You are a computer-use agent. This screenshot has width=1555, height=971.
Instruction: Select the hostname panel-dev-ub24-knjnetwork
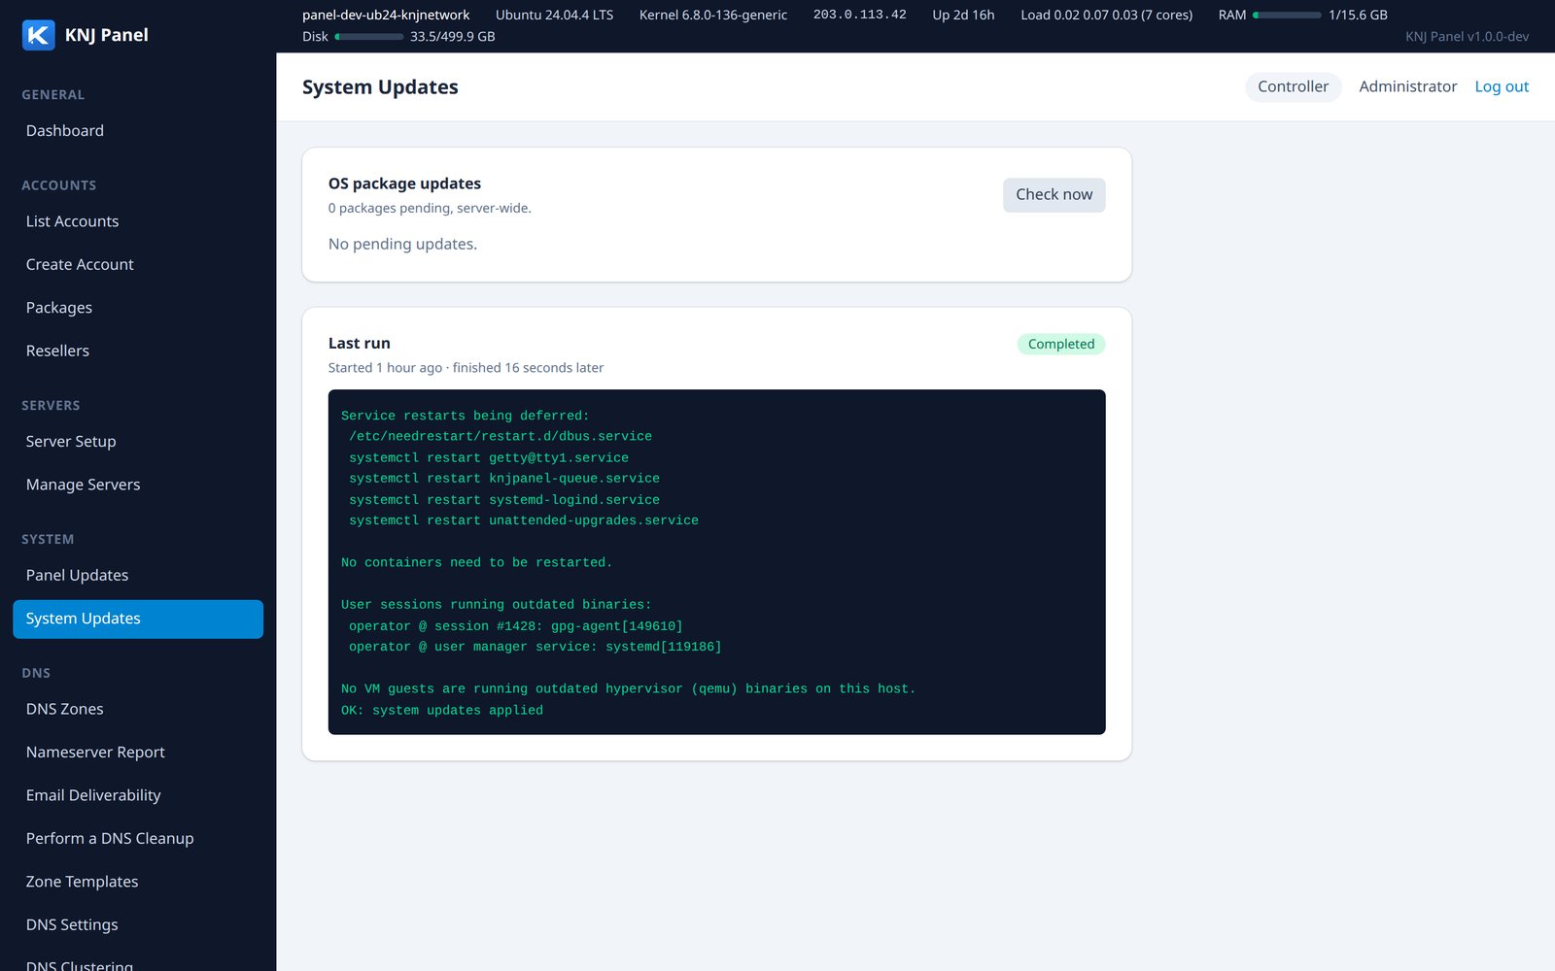pos(386,15)
